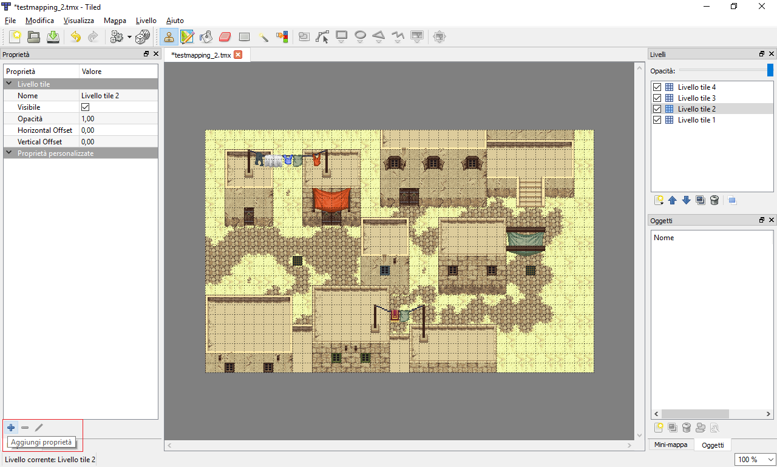
Task: Collapse the Proprietà personalizzate section
Action: click(x=9, y=153)
